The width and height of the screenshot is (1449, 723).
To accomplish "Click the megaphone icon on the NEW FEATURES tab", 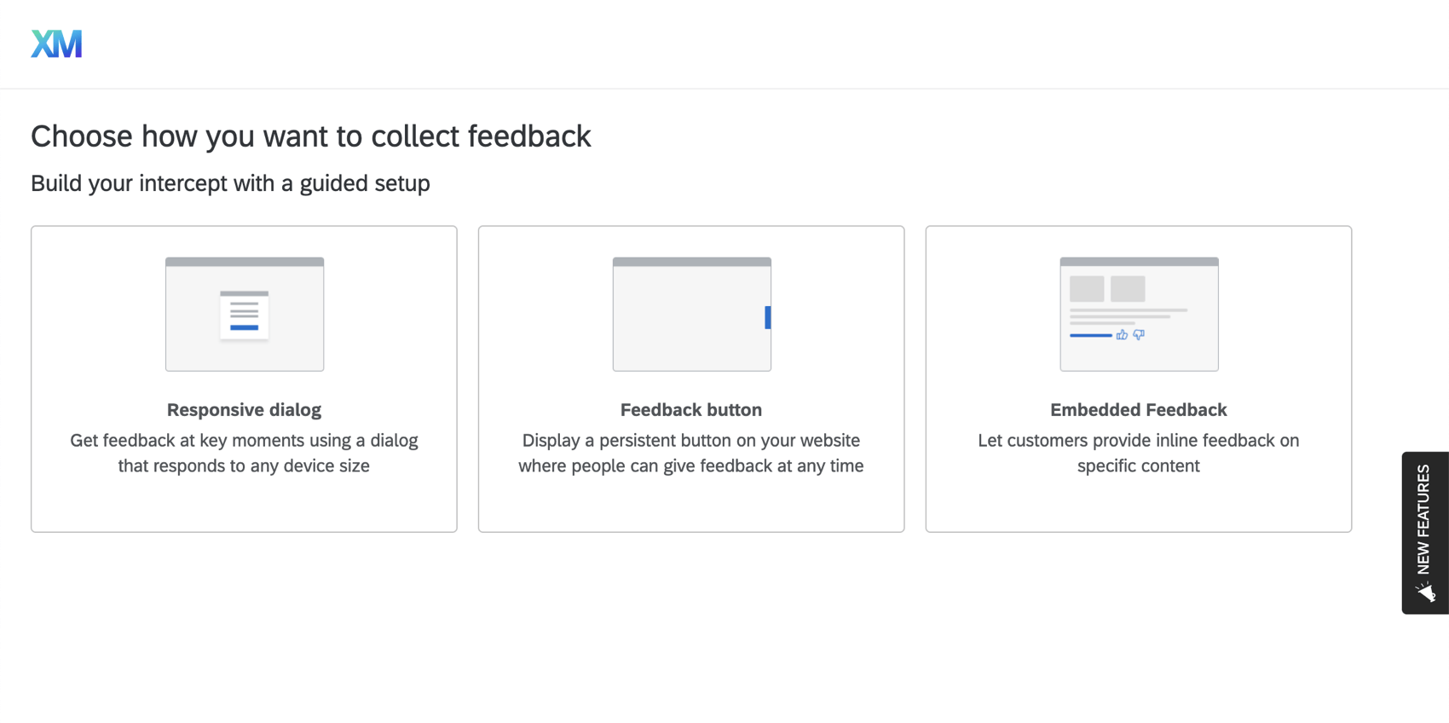I will (x=1426, y=590).
